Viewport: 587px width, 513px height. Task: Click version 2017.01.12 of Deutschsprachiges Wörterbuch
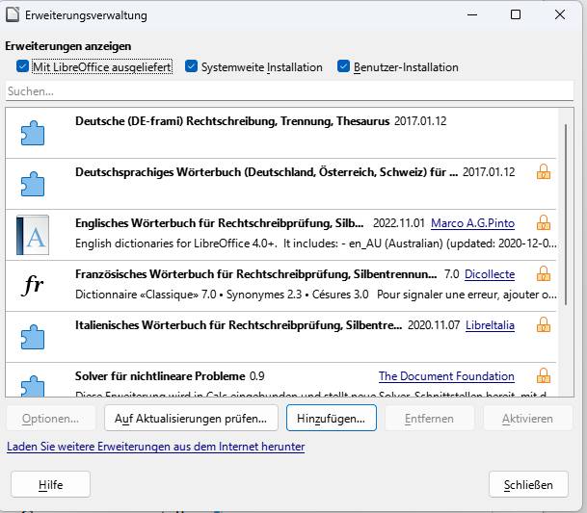[489, 172]
